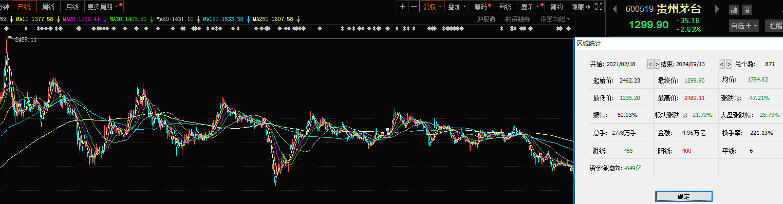Click the fullscreen expand icon
This screenshot has width=783, height=204.
(x=599, y=7)
